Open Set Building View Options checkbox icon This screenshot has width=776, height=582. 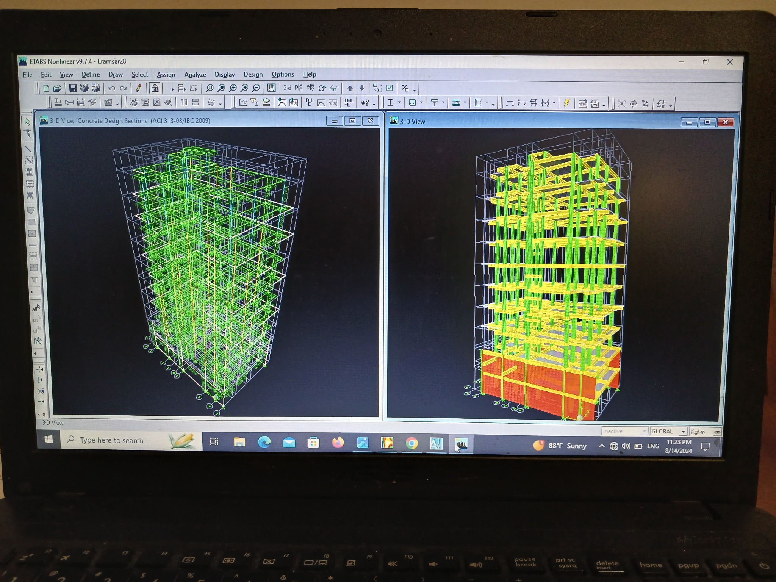390,88
